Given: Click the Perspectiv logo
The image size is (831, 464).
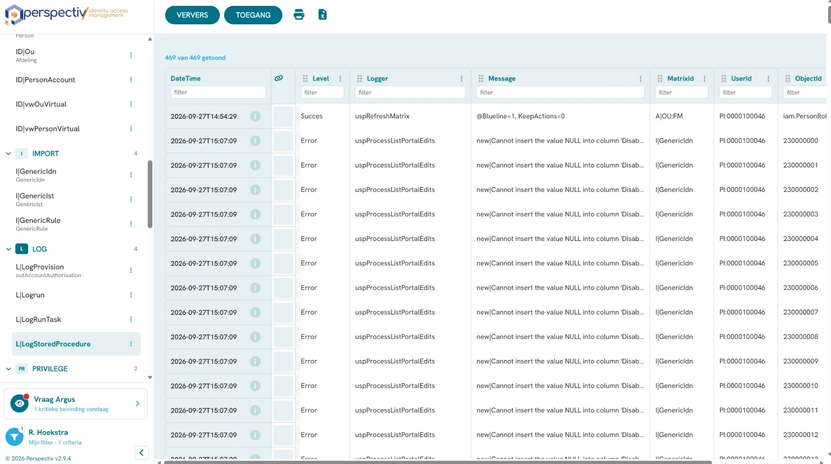Looking at the screenshot, I should click(x=66, y=15).
